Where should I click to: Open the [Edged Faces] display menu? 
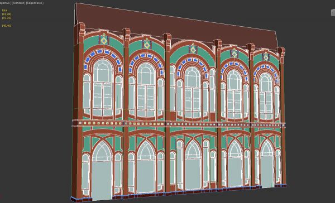[x=35, y=3]
